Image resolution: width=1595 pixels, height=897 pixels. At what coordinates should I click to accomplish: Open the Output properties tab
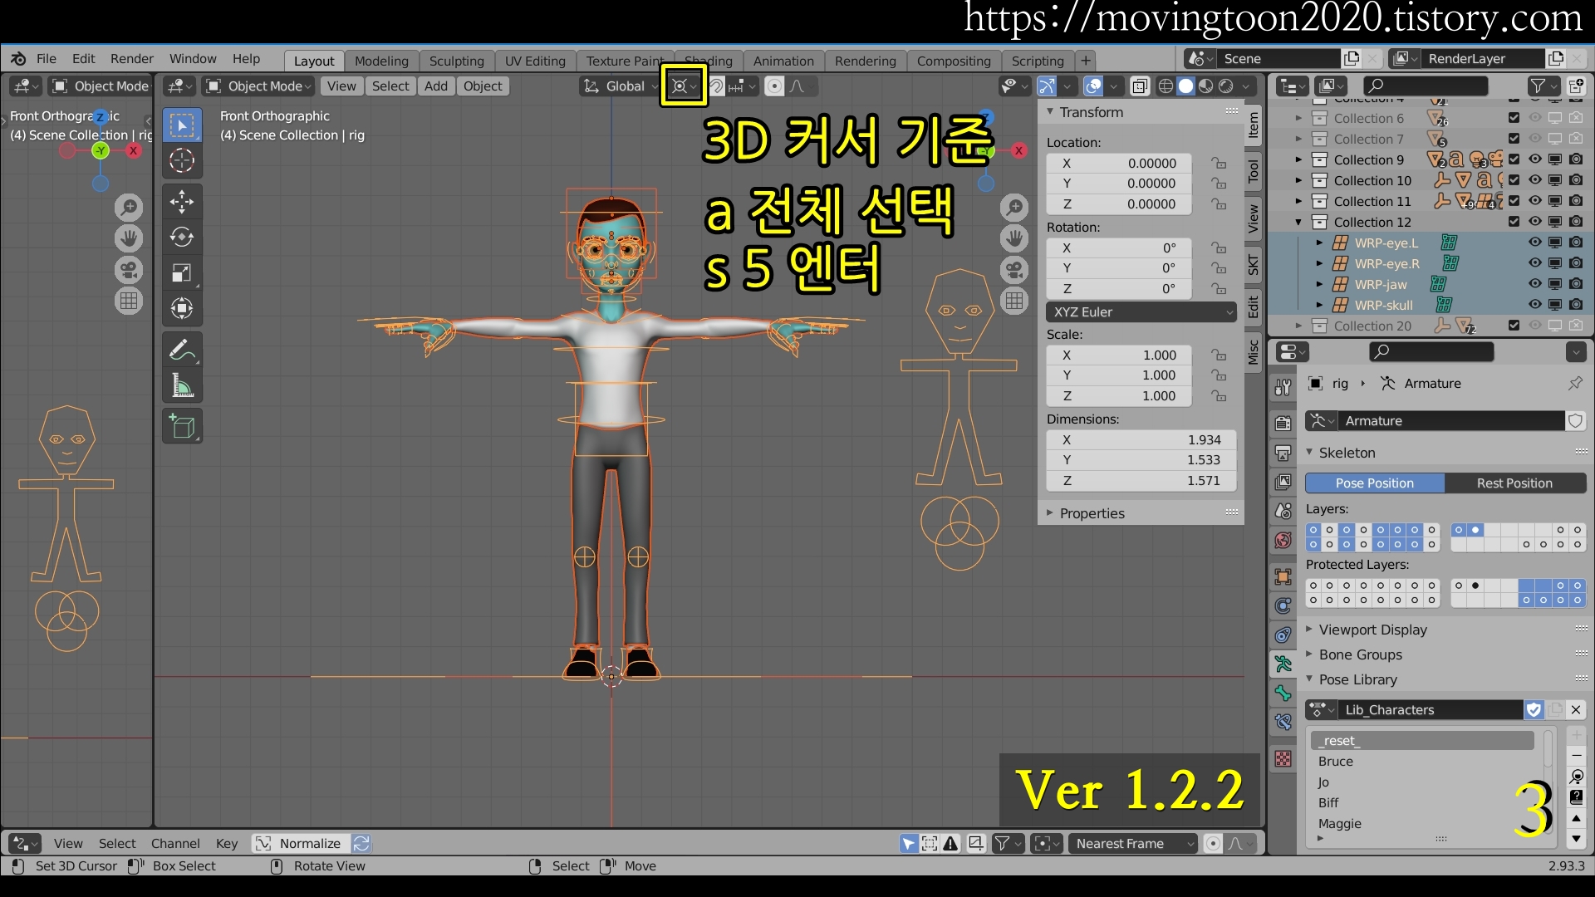[1283, 453]
